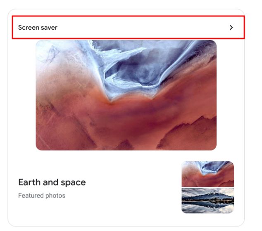262x231 pixels.
Task: Choose the small red desert thumbnail
Action: (x=208, y=174)
